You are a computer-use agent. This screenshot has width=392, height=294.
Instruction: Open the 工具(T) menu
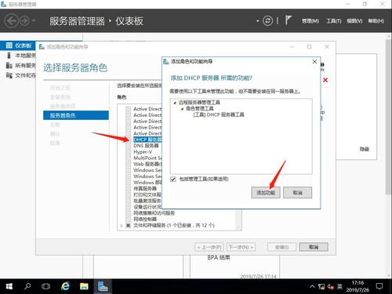[334, 21]
